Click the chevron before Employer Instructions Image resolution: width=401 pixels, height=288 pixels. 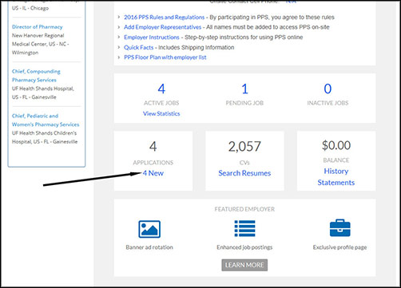tap(119, 37)
